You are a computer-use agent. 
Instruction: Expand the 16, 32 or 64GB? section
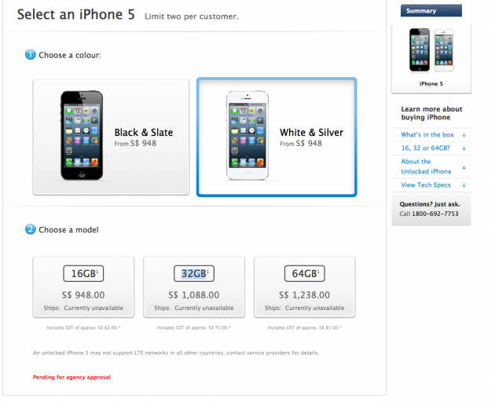tap(425, 148)
